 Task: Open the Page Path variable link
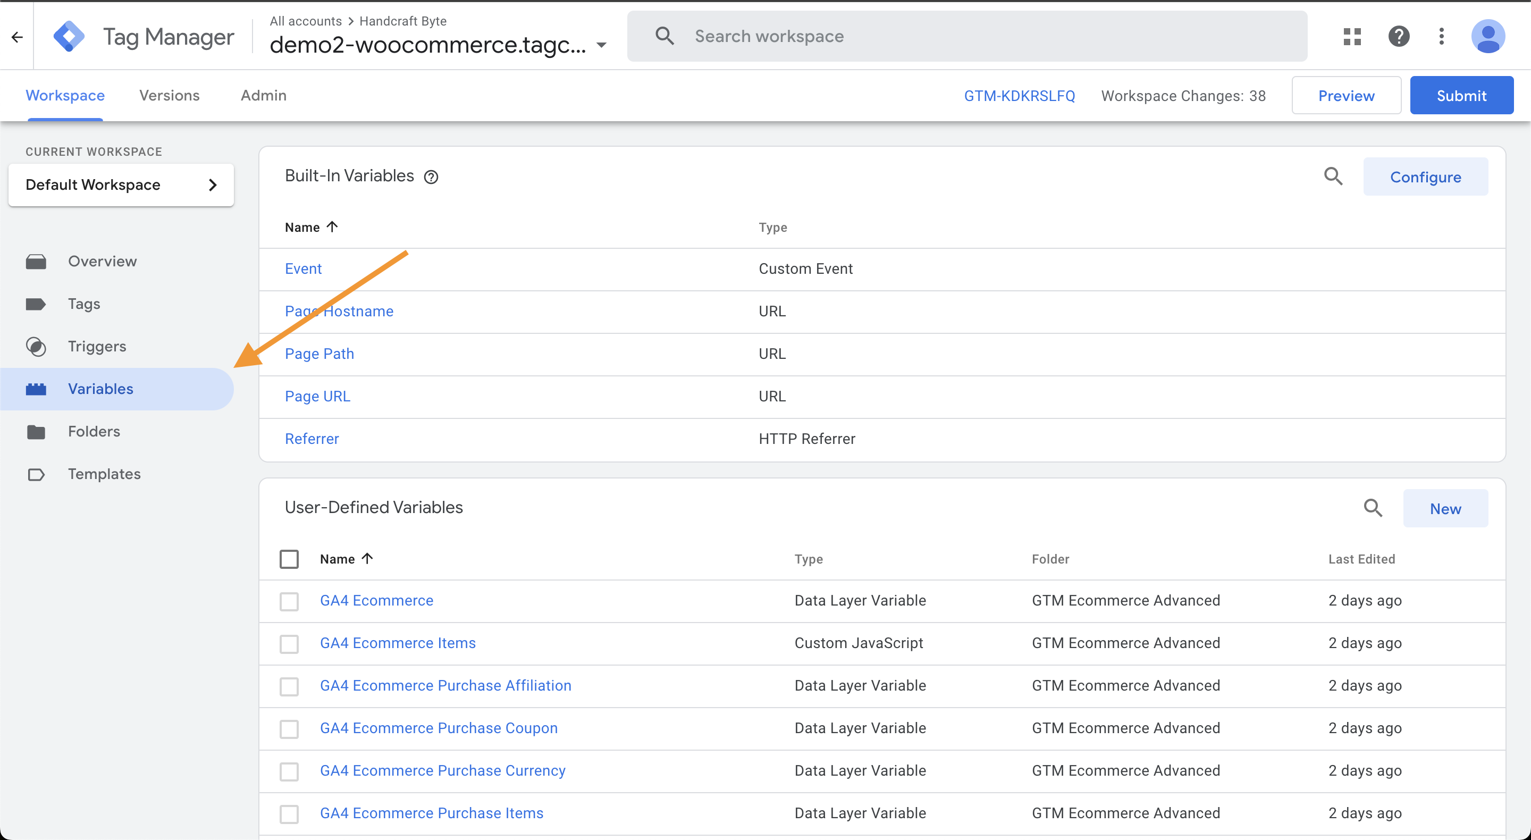coord(319,354)
